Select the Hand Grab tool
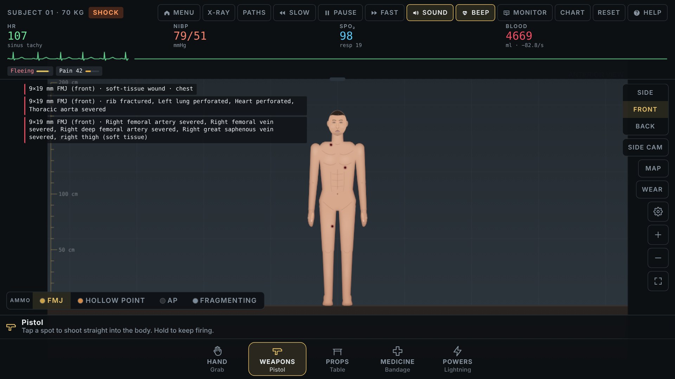 [217, 359]
